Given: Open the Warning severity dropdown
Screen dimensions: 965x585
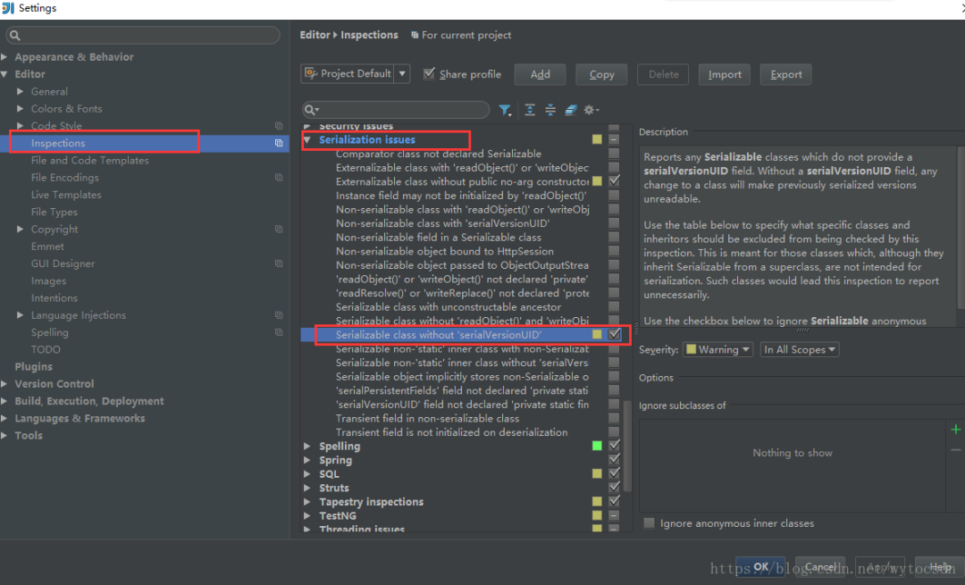Looking at the screenshot, I should pyautogui.click(x=717, y=350).
